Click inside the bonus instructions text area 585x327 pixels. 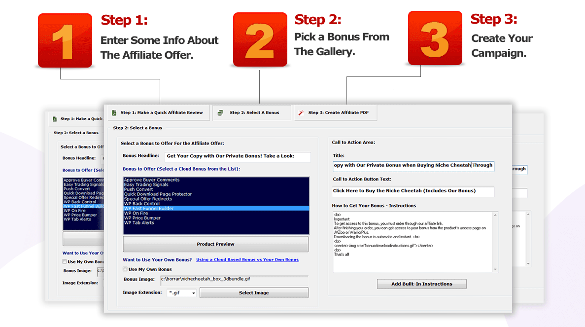point(413,242)
